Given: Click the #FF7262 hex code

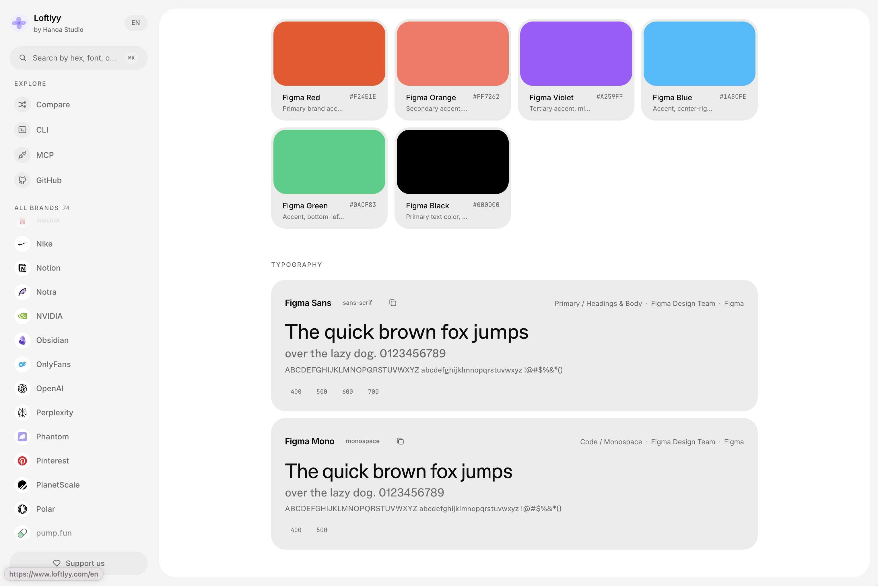Looking at the screenshot, I should pos(486,97).
